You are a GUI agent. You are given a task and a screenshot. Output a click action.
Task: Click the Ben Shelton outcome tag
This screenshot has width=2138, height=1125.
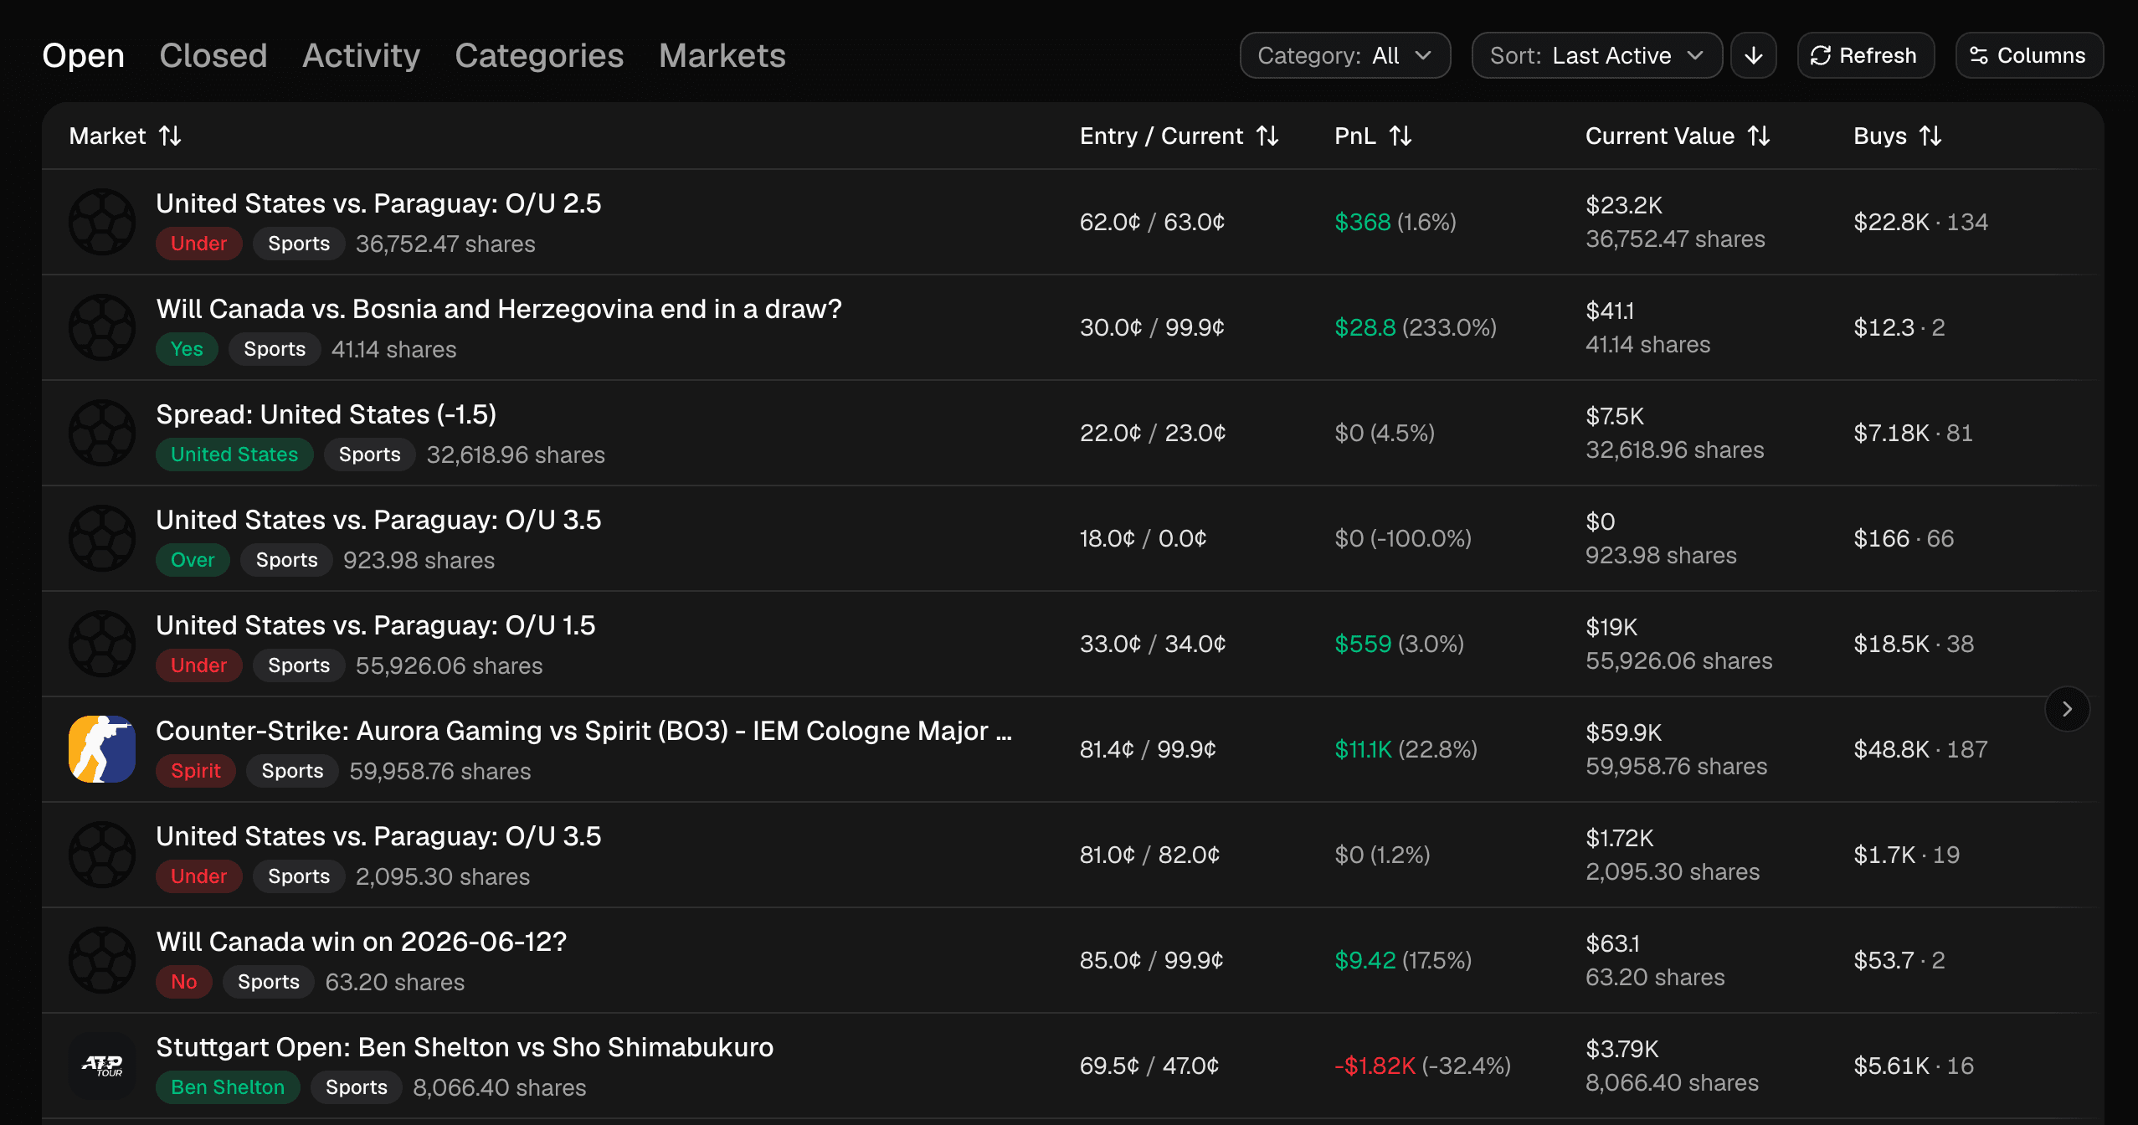(228, 1087)
